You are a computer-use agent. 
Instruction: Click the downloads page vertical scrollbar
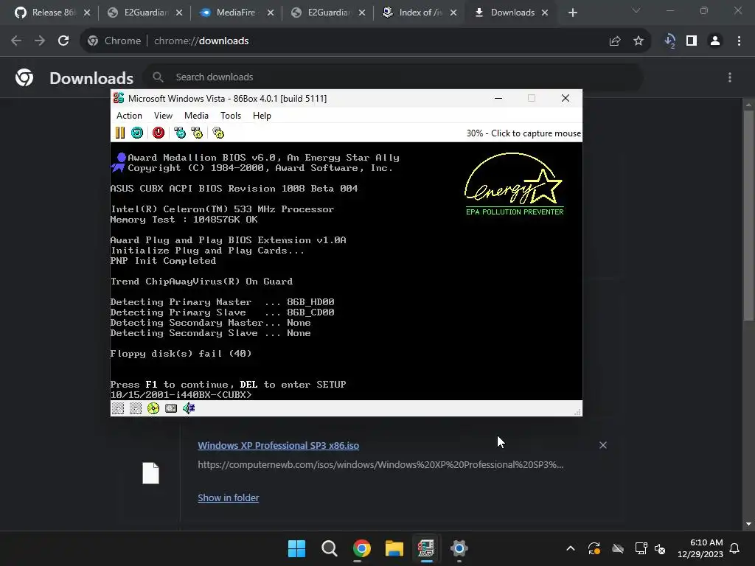[748, 216]
